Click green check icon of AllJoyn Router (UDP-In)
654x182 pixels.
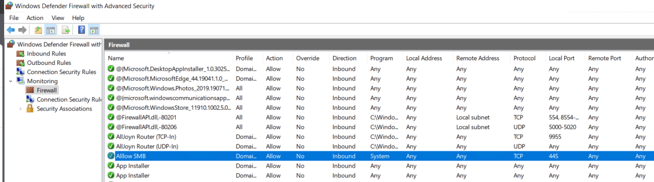pyautogui.click(x=111, y=146)
